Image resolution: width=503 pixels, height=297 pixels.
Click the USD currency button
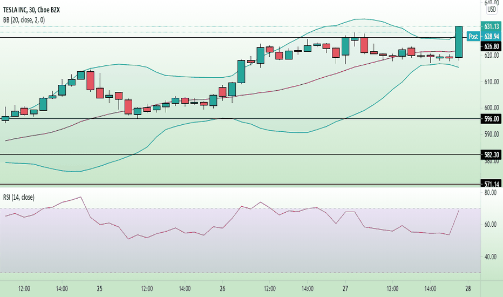click(492, 10)
